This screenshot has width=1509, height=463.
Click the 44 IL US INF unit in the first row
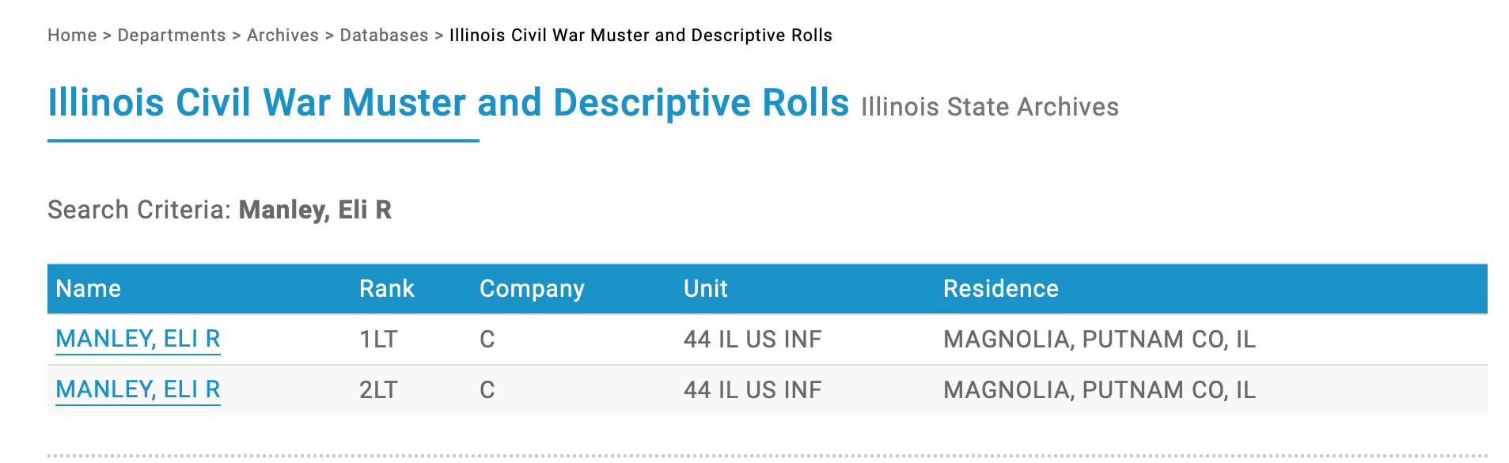(752, 340)
